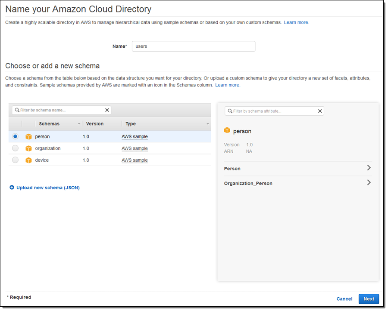388x311 pixels.
Task: Select the organization schema radio button
Action: tap(16, 148)
